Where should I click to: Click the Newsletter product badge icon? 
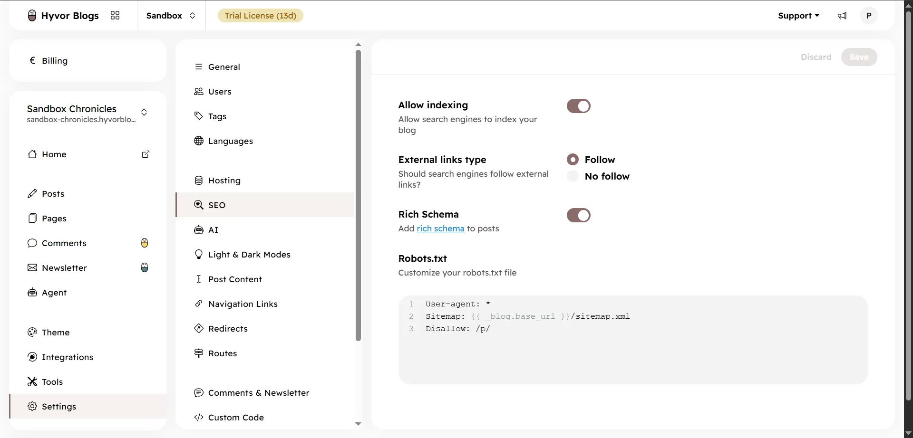[x=145, y=268]
